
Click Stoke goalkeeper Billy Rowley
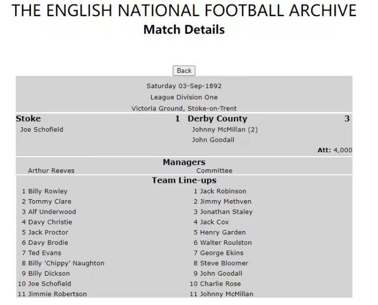[x=48, y=191]
